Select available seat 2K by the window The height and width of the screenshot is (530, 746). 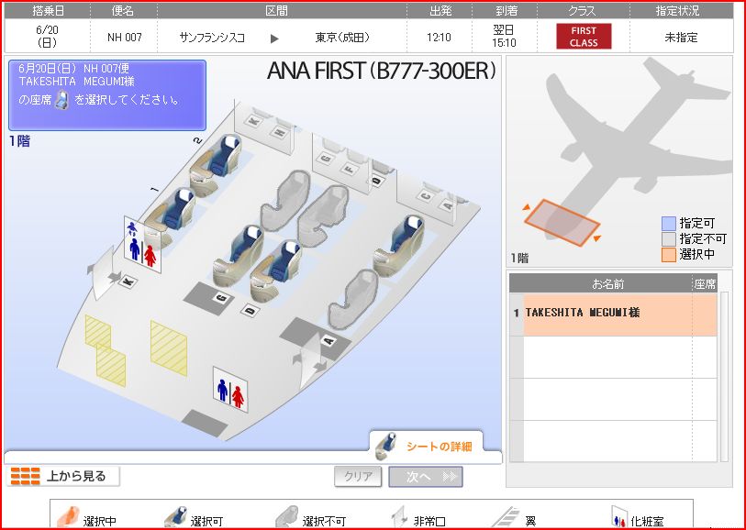click(x=216, y=164)
